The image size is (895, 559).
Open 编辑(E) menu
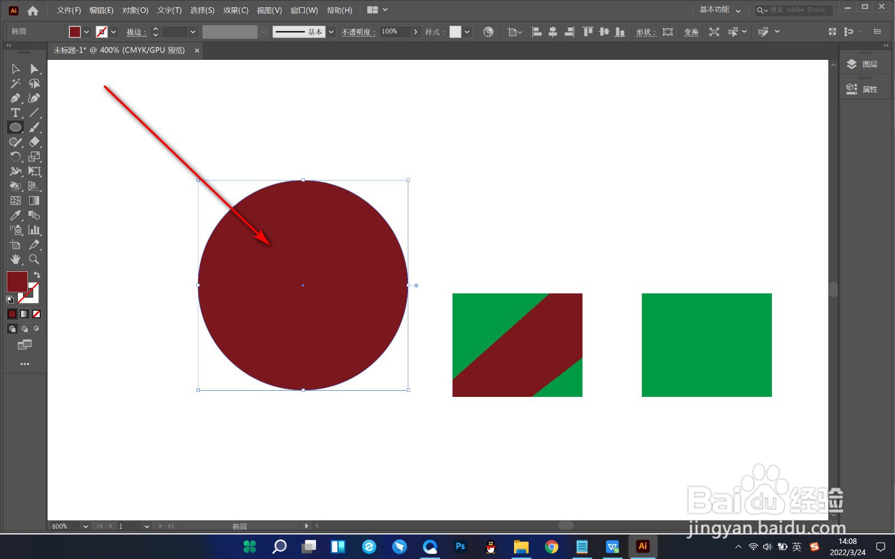tap(101, 10)
